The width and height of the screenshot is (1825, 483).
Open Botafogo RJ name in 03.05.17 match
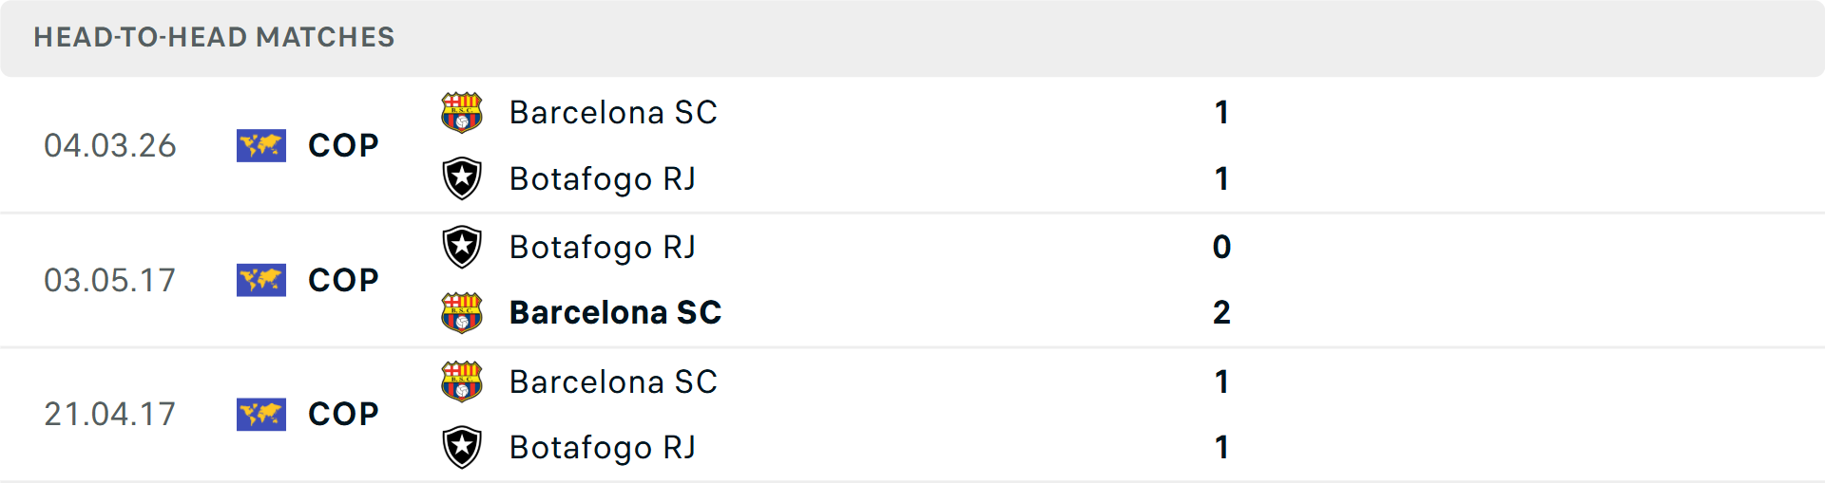(x=603, y=247)
